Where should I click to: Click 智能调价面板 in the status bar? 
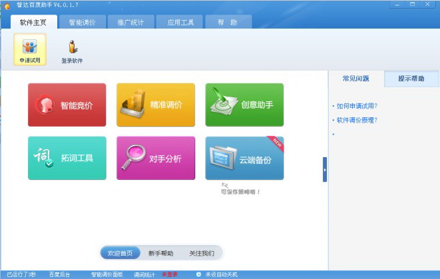coord(107,274)
